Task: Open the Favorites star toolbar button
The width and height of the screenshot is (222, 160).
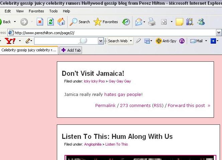Action: click(x=106, y=22)
